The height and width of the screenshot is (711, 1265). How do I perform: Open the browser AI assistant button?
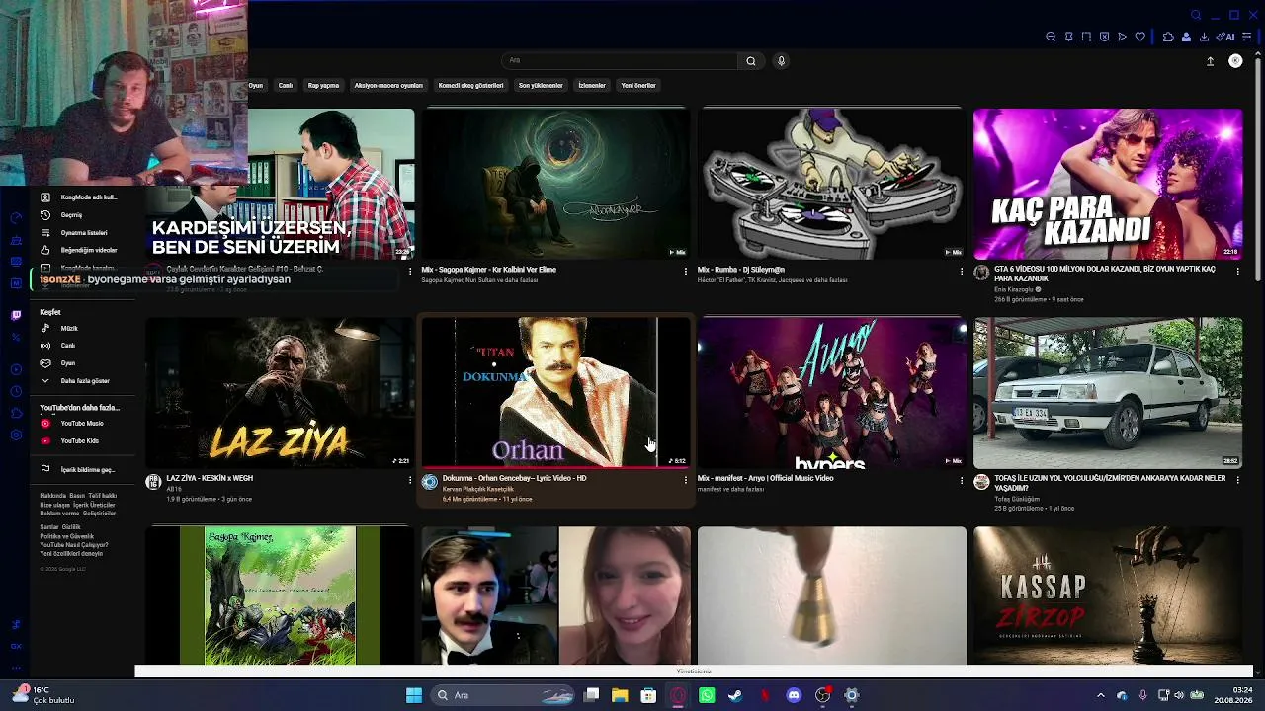1225,37
